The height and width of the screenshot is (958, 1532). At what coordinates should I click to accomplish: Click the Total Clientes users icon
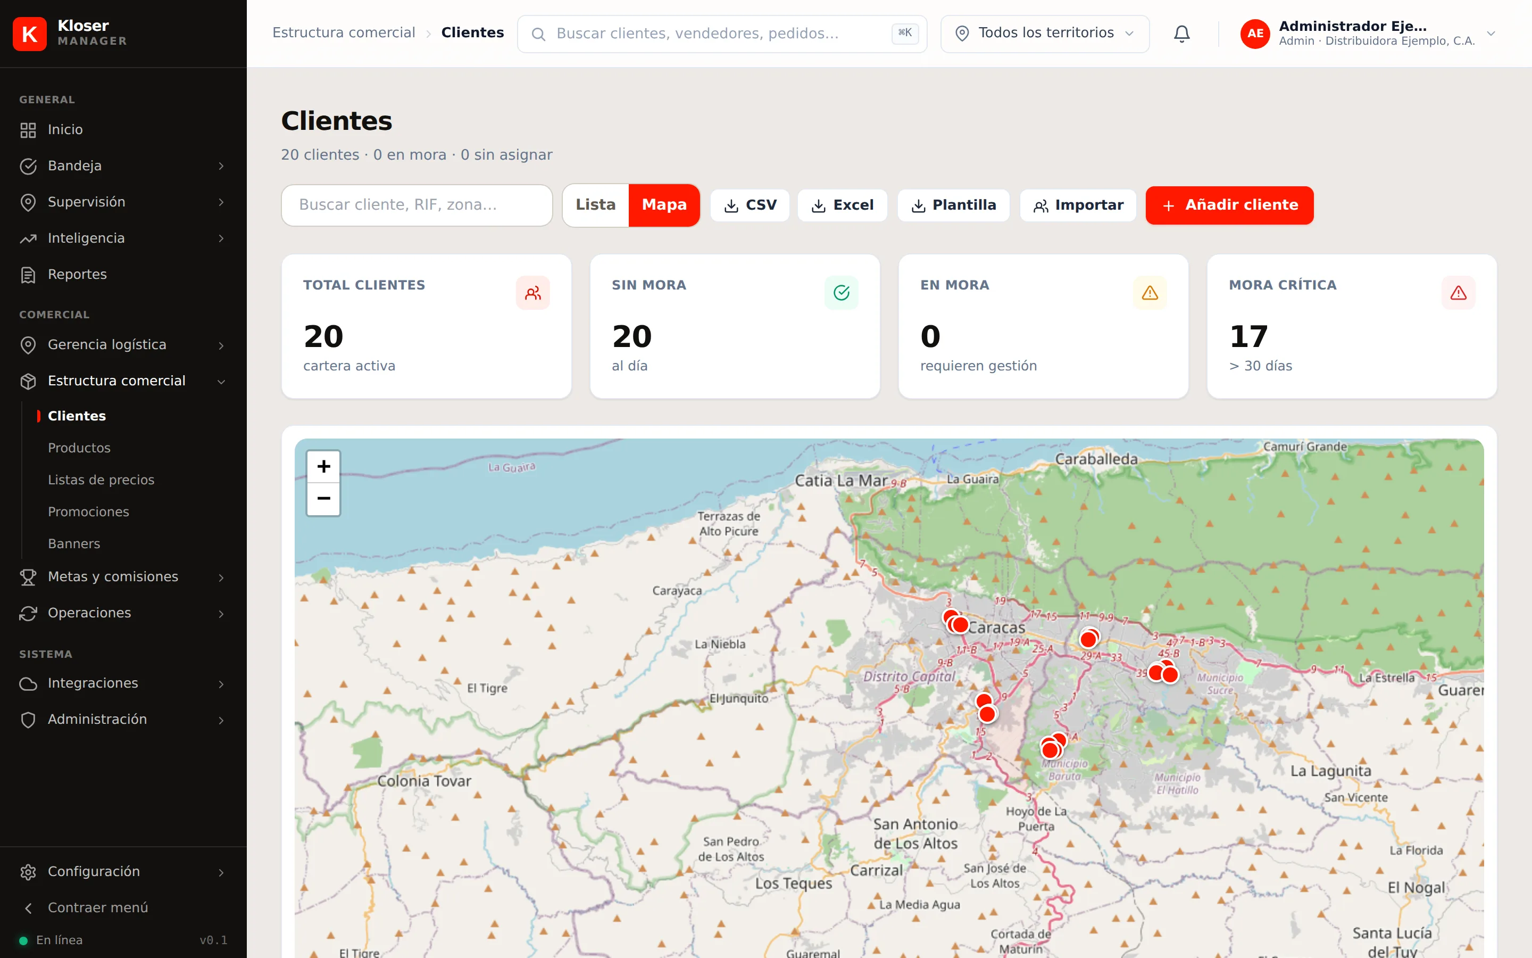[x=532, y=293]
